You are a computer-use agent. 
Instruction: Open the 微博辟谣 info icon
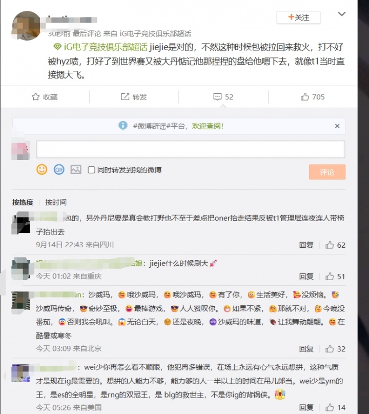tap(123, 126)
